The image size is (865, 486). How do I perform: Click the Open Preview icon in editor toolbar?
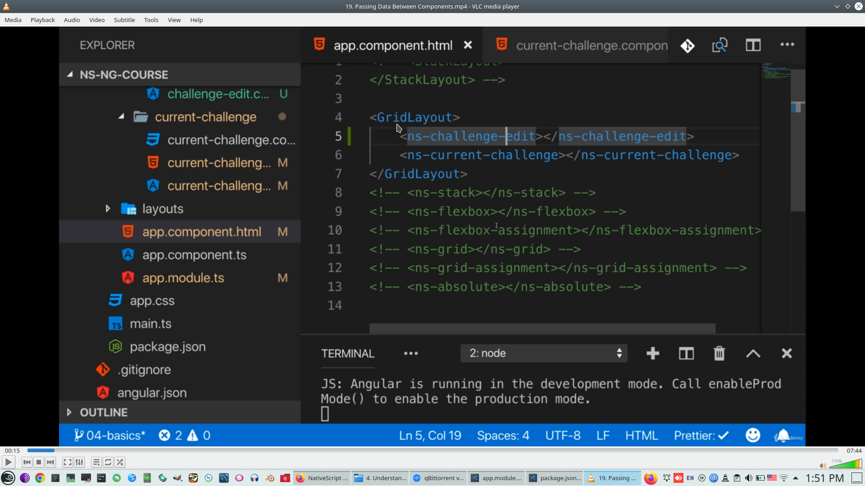point(720,45)
